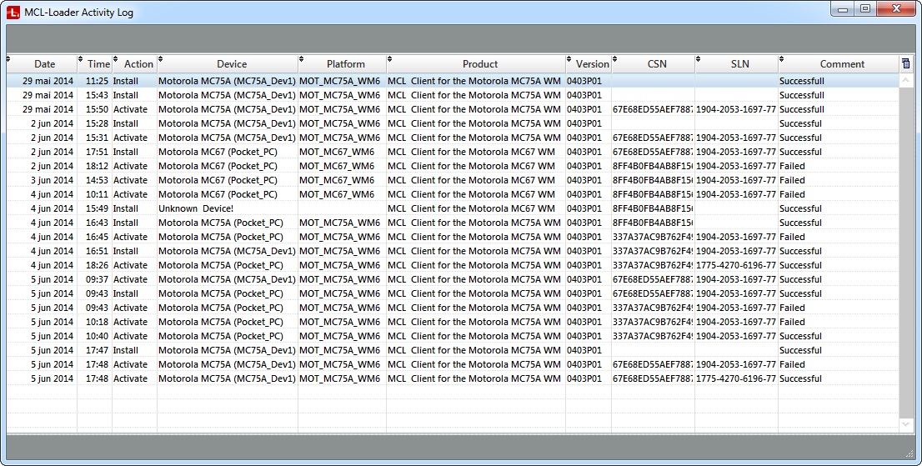Click the Failed comment in the 10:11 row

792,194
